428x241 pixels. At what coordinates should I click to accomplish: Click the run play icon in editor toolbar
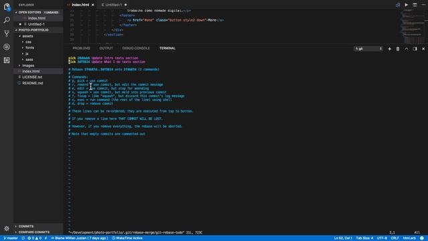tap(407, 5)
